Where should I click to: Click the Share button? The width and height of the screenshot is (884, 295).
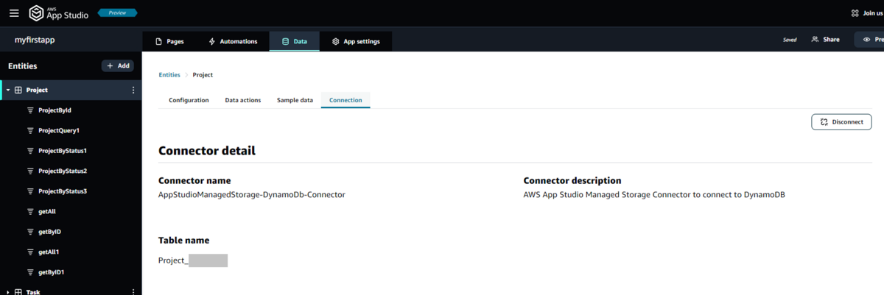[825, 40]
